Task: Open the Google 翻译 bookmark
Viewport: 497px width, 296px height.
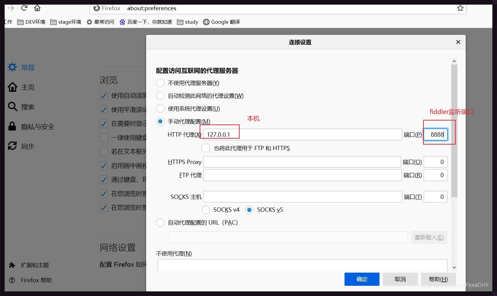Action: pyautogui.click(x=221, y=22)
